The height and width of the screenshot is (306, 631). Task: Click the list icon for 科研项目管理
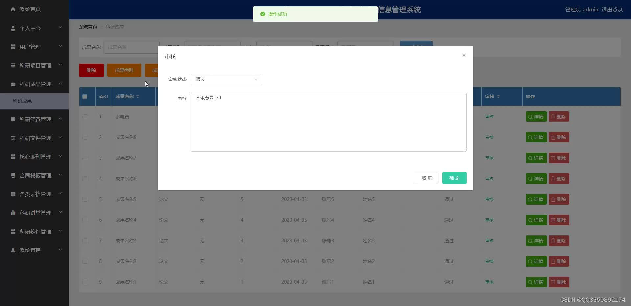pos(13,65)
